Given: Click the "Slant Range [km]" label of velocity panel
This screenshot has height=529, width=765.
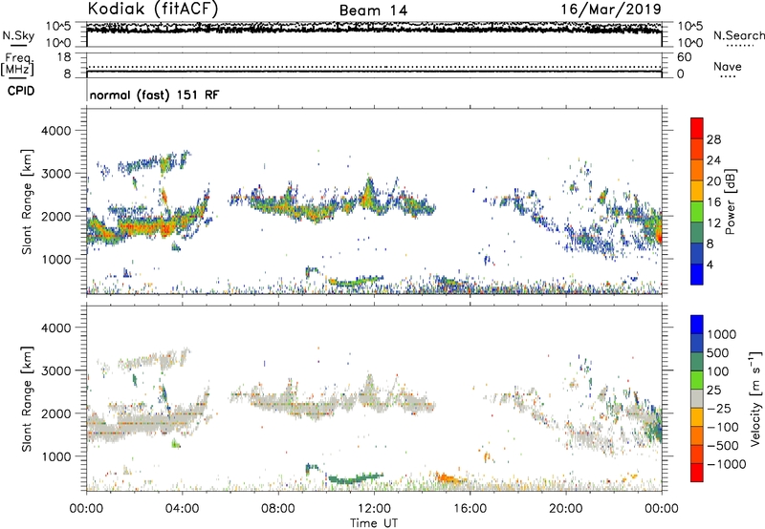Looking at the screenshot, I should pos(27,398).
